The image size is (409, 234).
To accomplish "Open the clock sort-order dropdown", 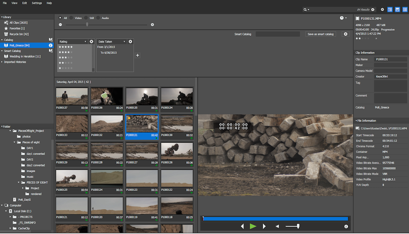I will pyautogui.click(x=343, y=18).
